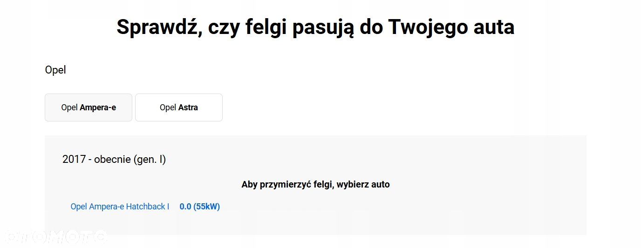Activate the highlighted Ampera-e tab
Image resolution: width=641 pixels, height=248 pixels.
(89, 107)
